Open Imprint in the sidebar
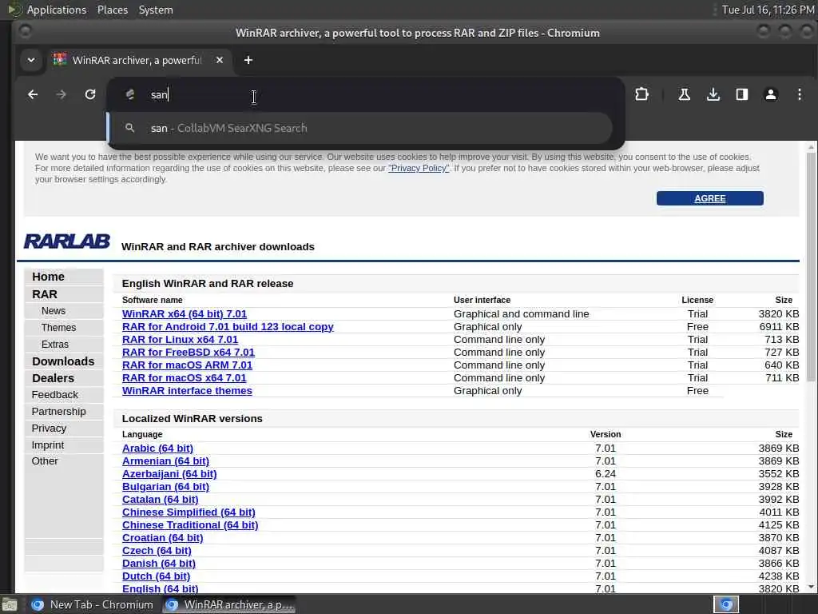Screen dimensions: 818x614 [x=47, y=445]
